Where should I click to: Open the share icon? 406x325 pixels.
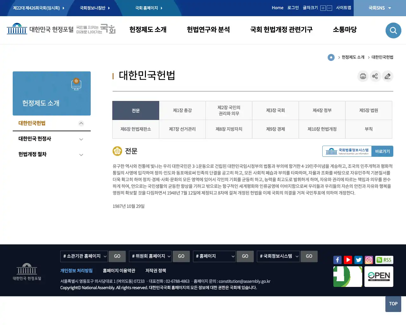click(375, 76)
